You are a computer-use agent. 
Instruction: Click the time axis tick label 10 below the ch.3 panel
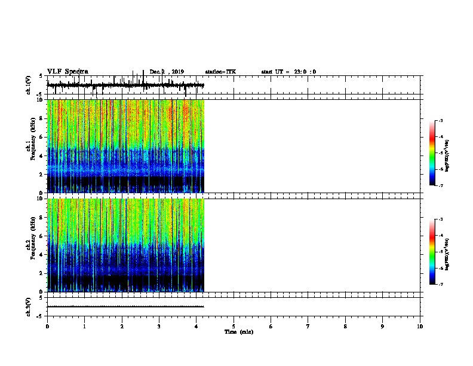click(x=420, y=327)
